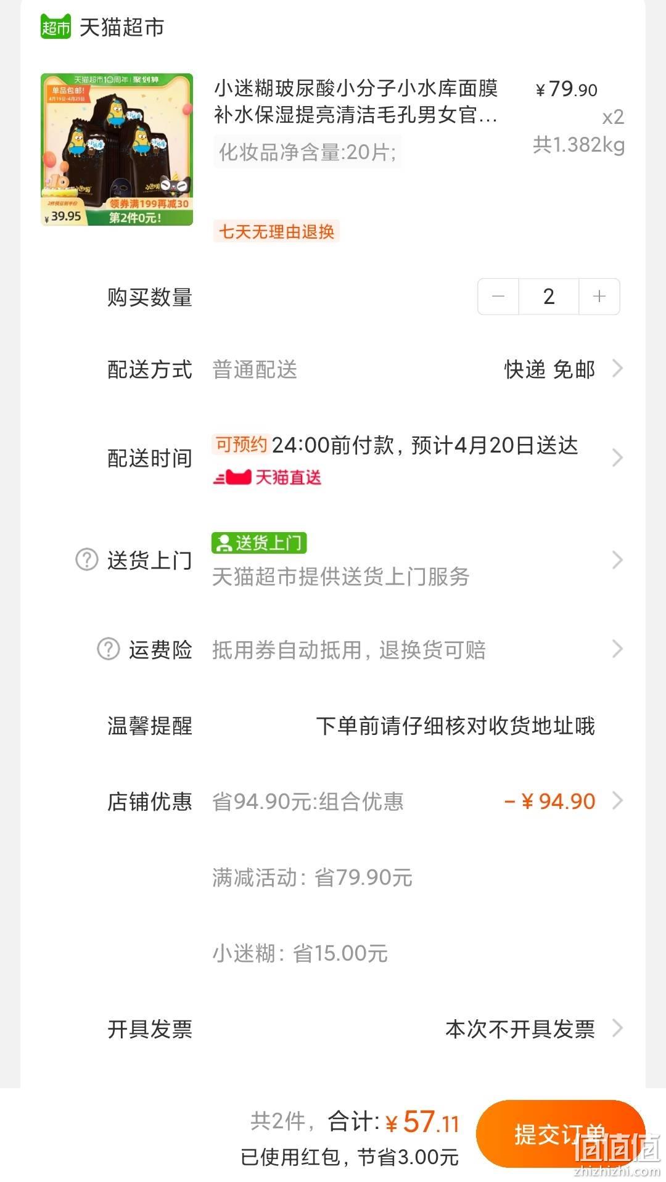Tap the 可预约 reservation tag
The height and width of the screenshot is (1182, 666).
coord(241,444)
